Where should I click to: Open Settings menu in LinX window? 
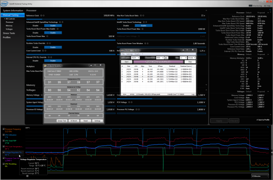(129, 54)
